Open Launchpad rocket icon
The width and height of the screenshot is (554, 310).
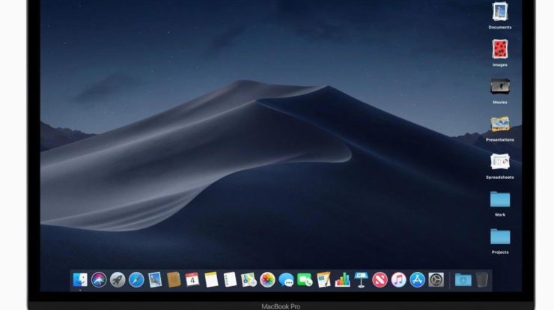[118, 280]
